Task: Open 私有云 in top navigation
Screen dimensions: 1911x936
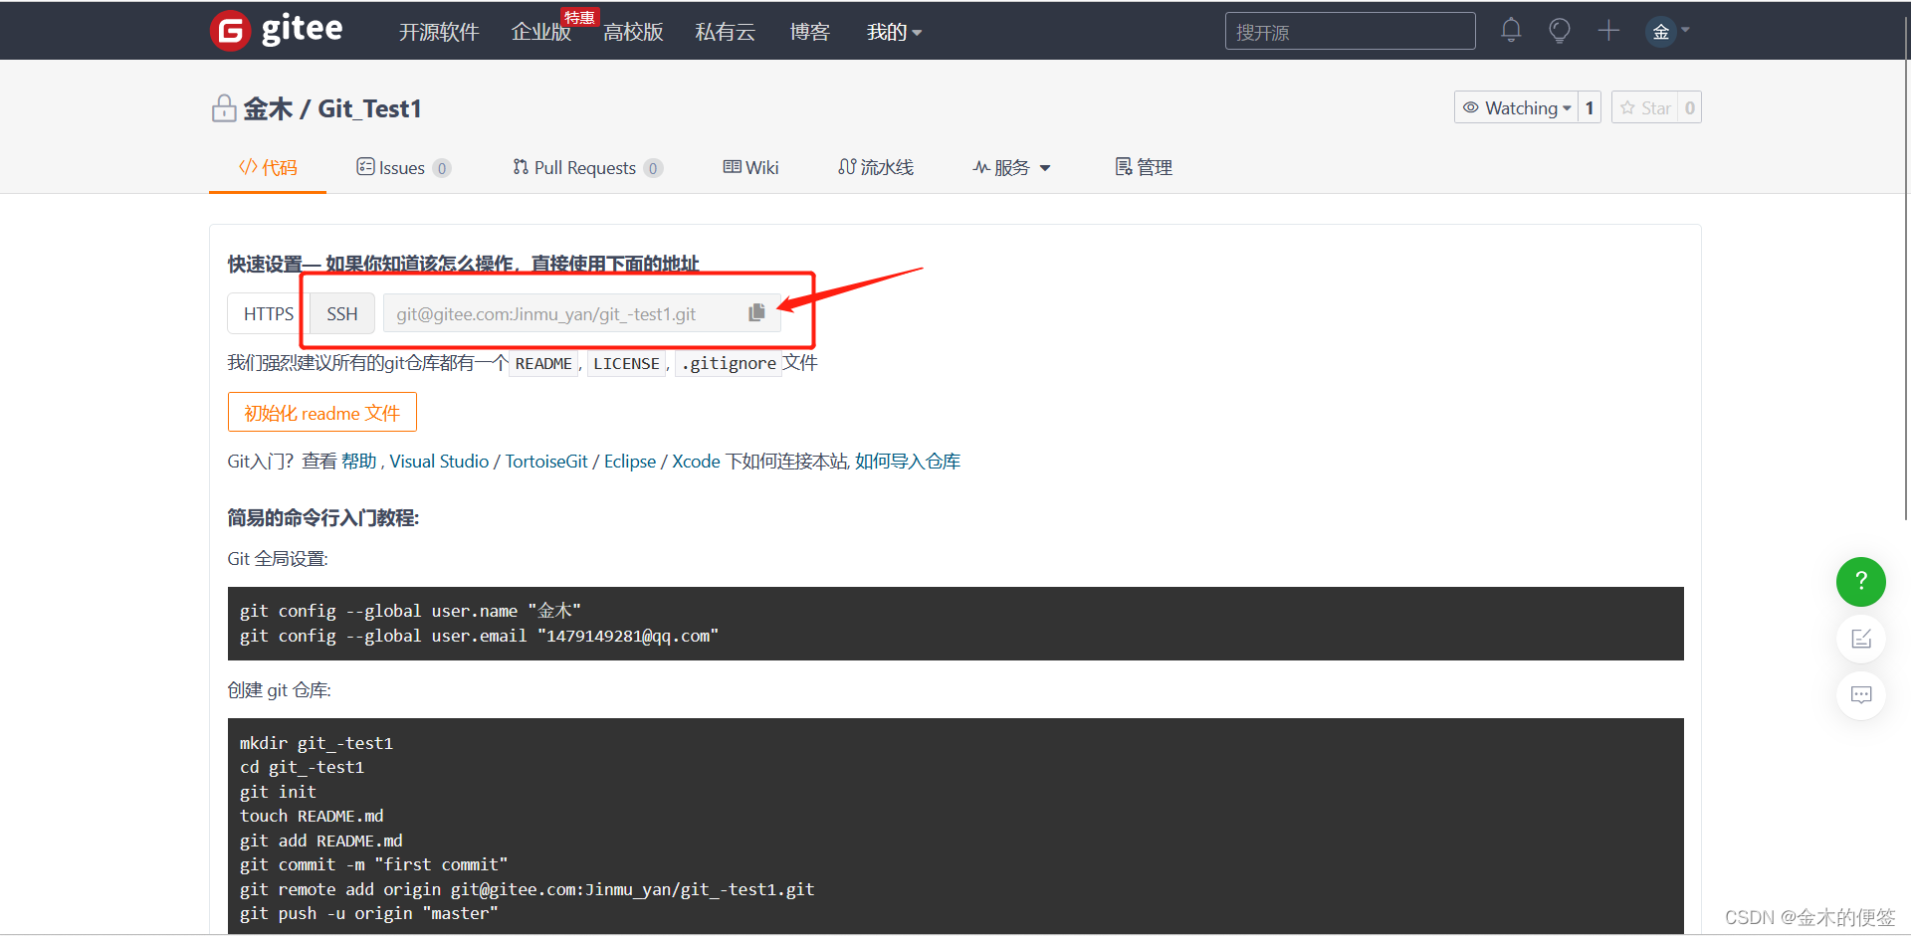Action: (x=725, y=32)
